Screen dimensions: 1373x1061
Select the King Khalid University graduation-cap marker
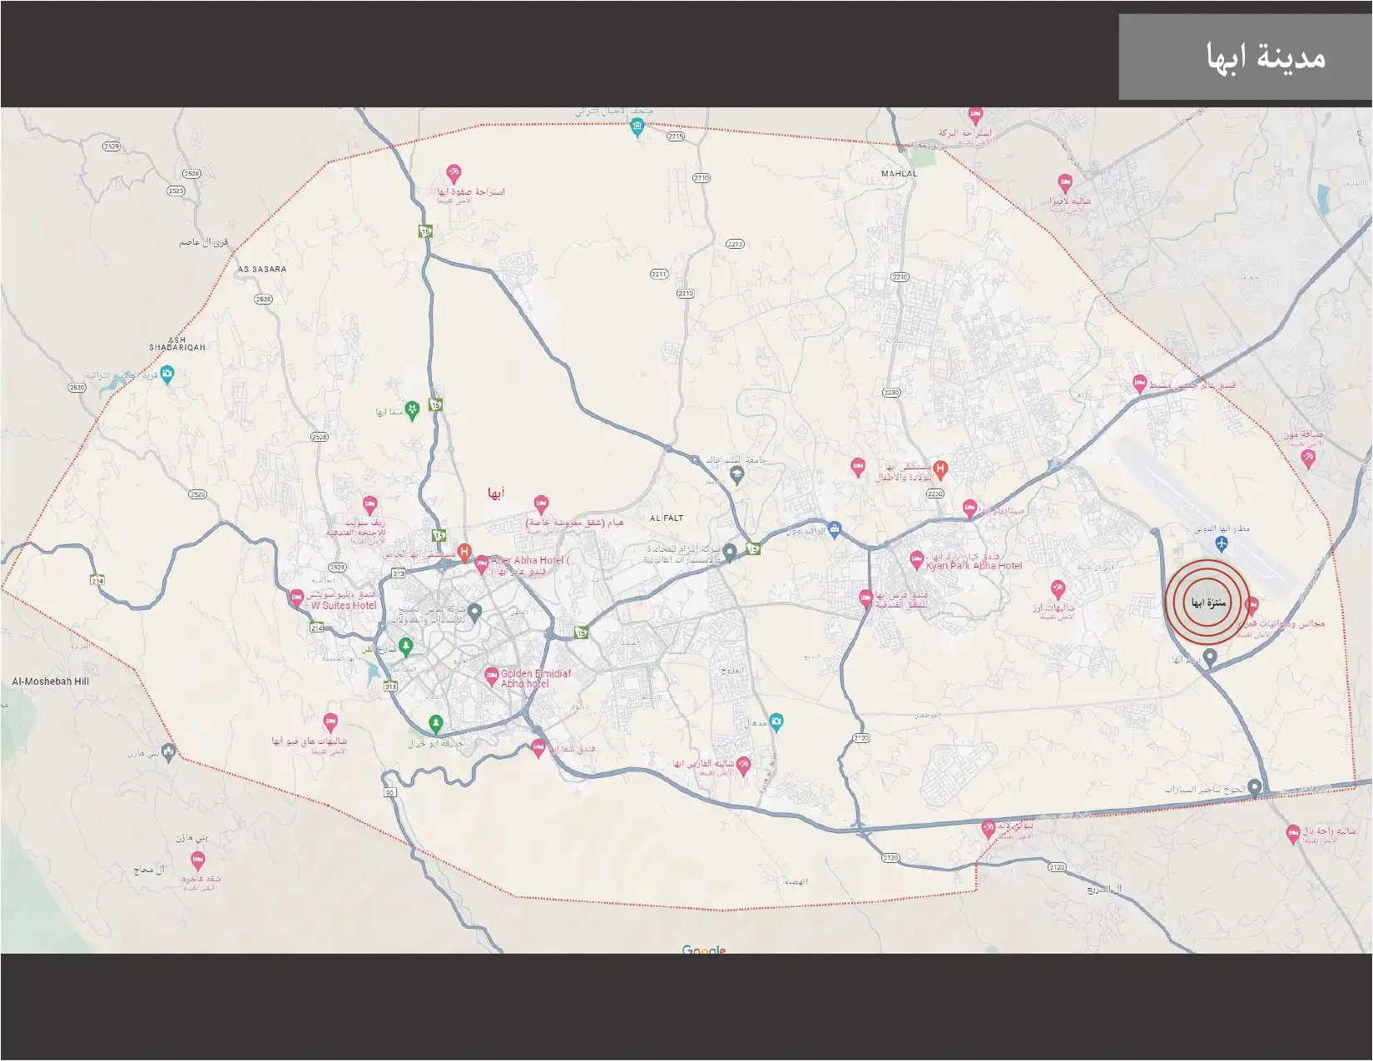[x=736, y=475]
